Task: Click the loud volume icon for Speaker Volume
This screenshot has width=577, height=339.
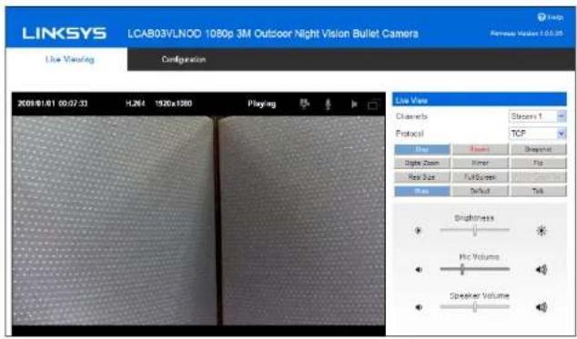Action: [x=542, y=307]
